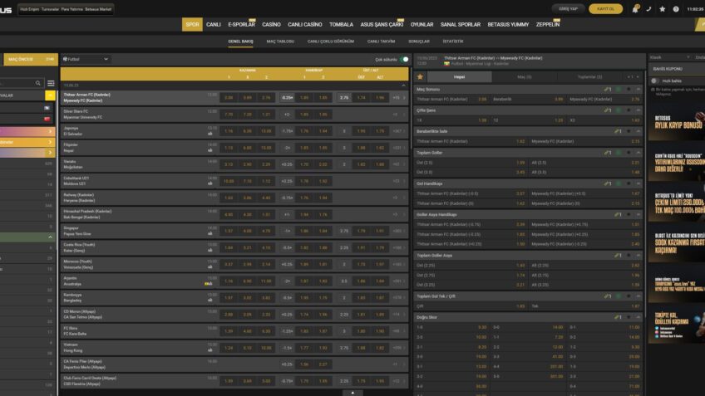Screen dimensions: 705x396
Task: Click the user profile icon in header
Action: [x=675, y=9]
